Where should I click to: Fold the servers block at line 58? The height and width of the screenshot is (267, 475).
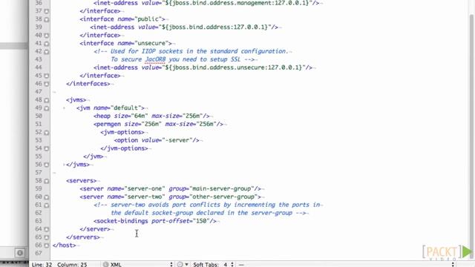[46, 181]
